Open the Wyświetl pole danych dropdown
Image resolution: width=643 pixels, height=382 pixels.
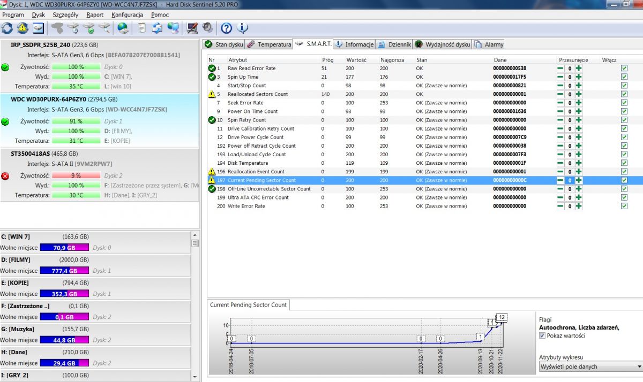590,366
